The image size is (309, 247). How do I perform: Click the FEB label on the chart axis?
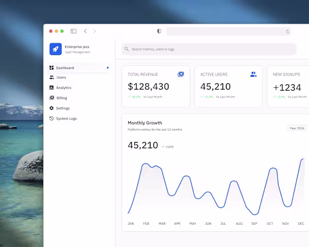tap(146, 223)
